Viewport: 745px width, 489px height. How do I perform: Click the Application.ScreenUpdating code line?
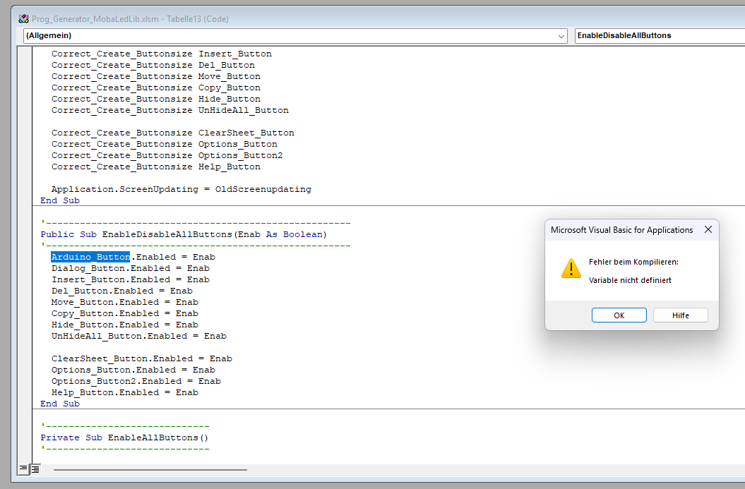click(181, 189)
